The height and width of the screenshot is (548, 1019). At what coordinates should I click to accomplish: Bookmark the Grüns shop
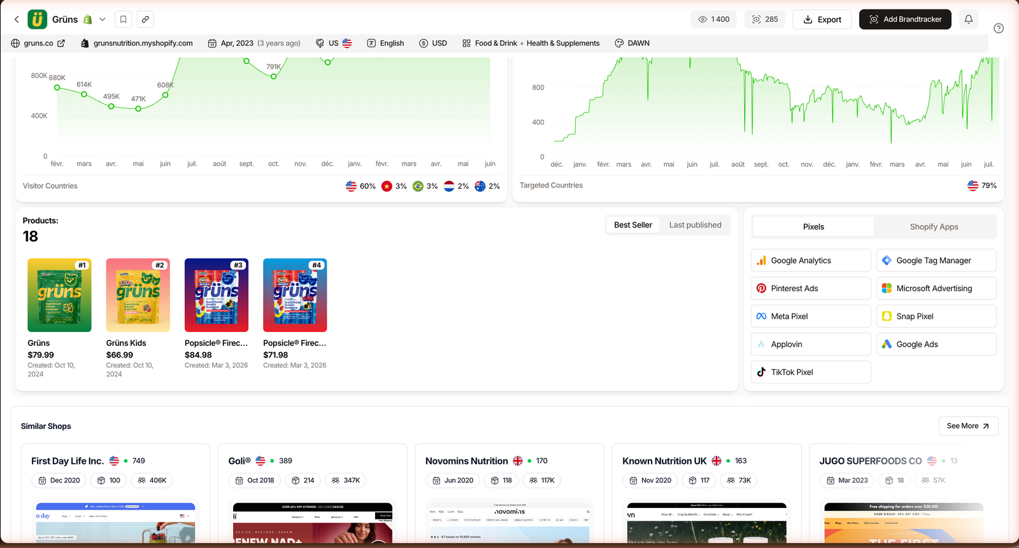(x=124, y=19)
